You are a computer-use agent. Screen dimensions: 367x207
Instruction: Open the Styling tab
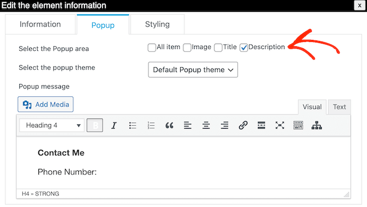coord(157,24)
